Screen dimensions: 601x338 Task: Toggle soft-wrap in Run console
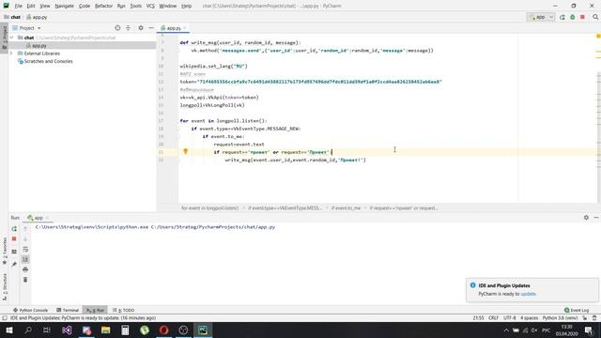(25, 250)
